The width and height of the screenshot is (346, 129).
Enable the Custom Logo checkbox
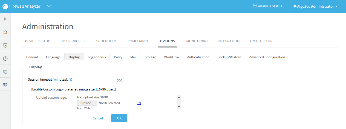point(30,89)
